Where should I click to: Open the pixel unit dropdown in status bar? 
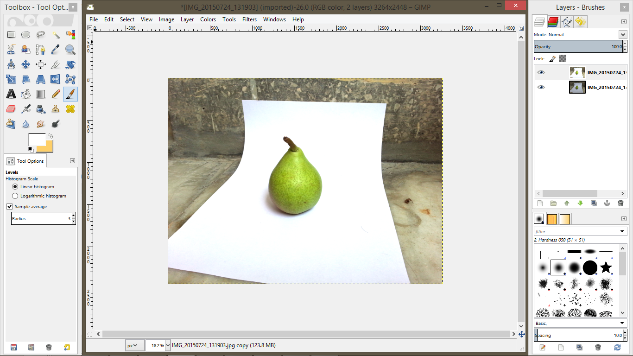(x=133, y=345)
